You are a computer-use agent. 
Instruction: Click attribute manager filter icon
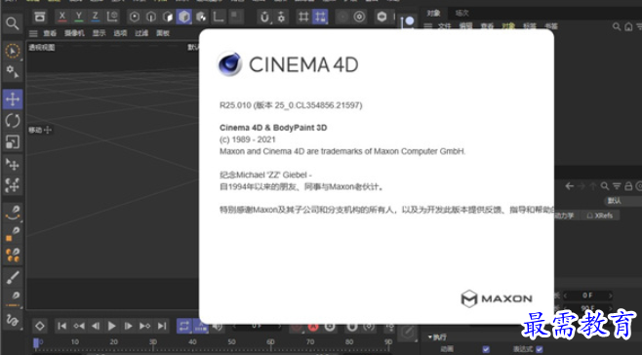pyautogui.click(x=617, y=186)
